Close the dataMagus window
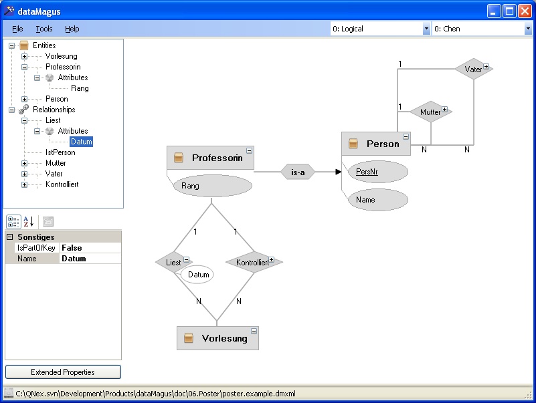The width and height of the screenshot is (536, 403). coord(525,11)
